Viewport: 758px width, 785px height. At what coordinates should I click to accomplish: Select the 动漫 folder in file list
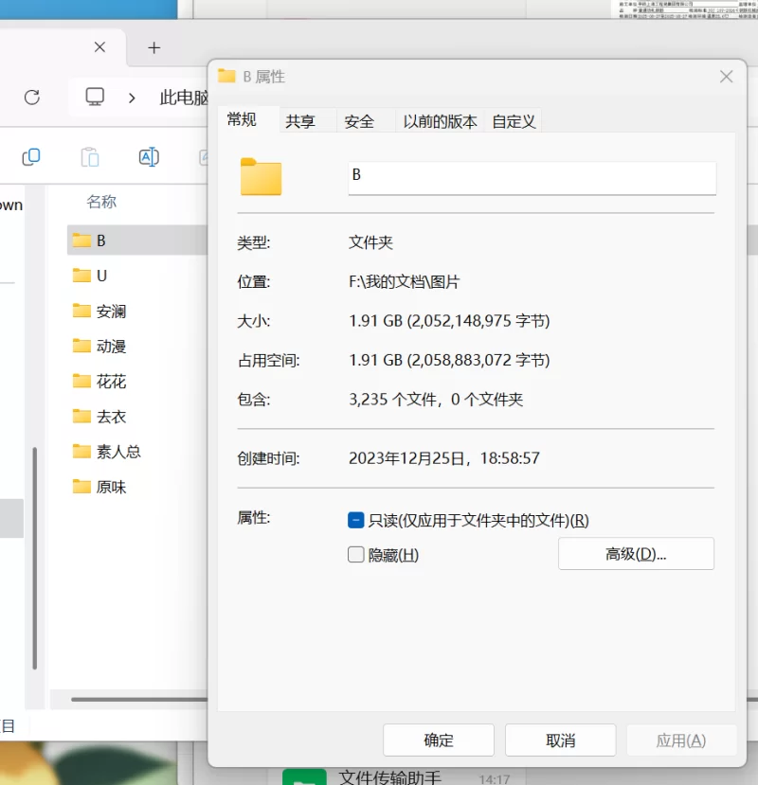111,346
